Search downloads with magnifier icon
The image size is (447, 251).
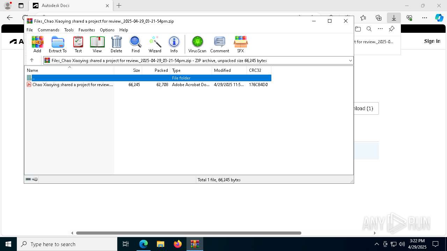tap(369, 29)
